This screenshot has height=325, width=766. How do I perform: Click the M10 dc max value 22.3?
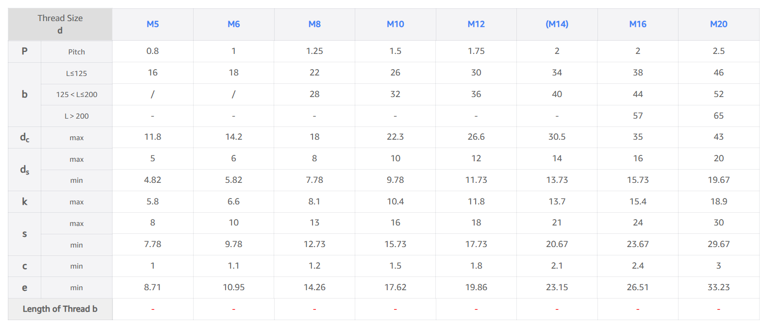click(395, 137)
